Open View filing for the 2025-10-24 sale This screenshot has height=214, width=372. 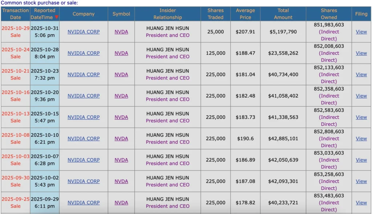point(361,53)
